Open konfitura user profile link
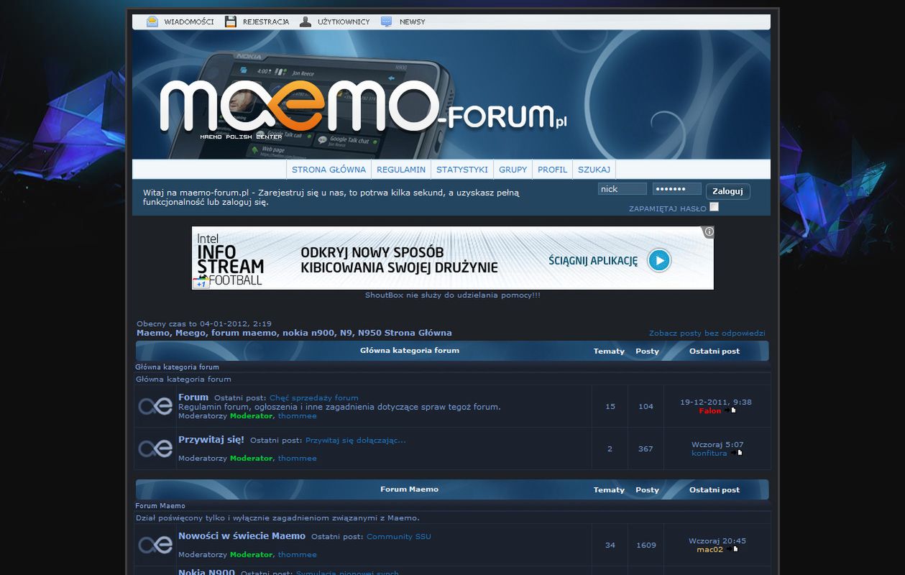 tap(709, 453)
